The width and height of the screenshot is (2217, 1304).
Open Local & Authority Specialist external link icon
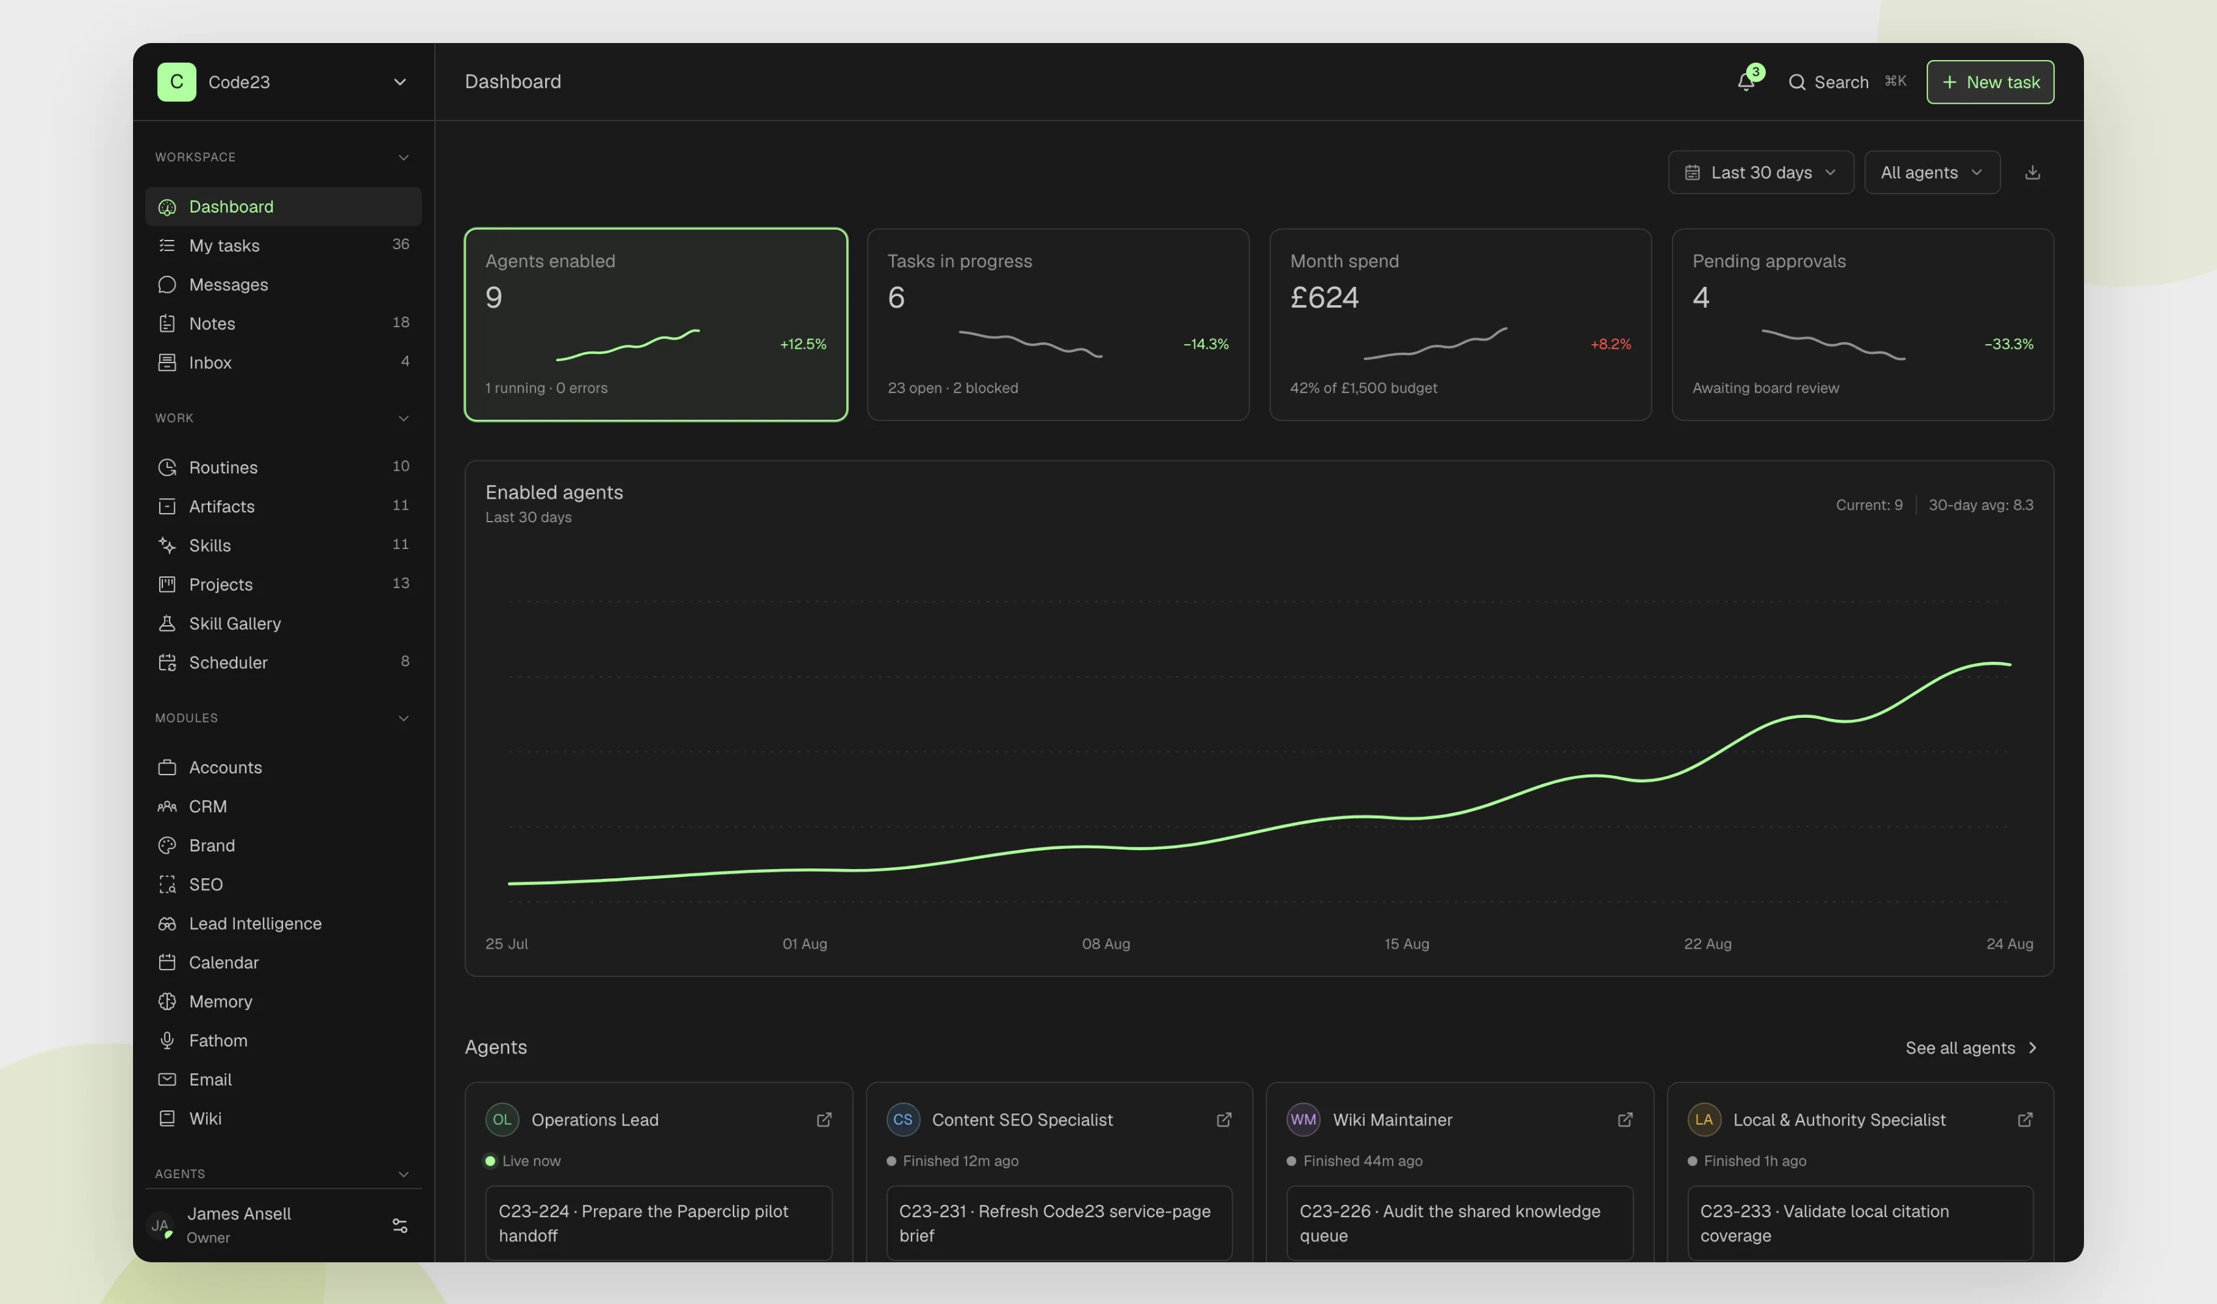point(2025,1120)
